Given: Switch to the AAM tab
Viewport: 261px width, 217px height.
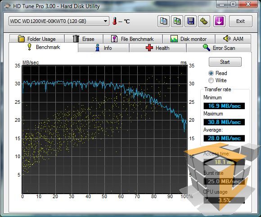Looking at the screenshot, I should coord(233,39).
